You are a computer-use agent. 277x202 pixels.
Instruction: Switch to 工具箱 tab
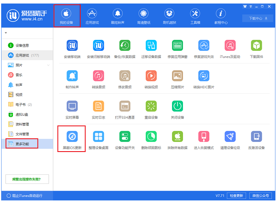click(195, 16)
